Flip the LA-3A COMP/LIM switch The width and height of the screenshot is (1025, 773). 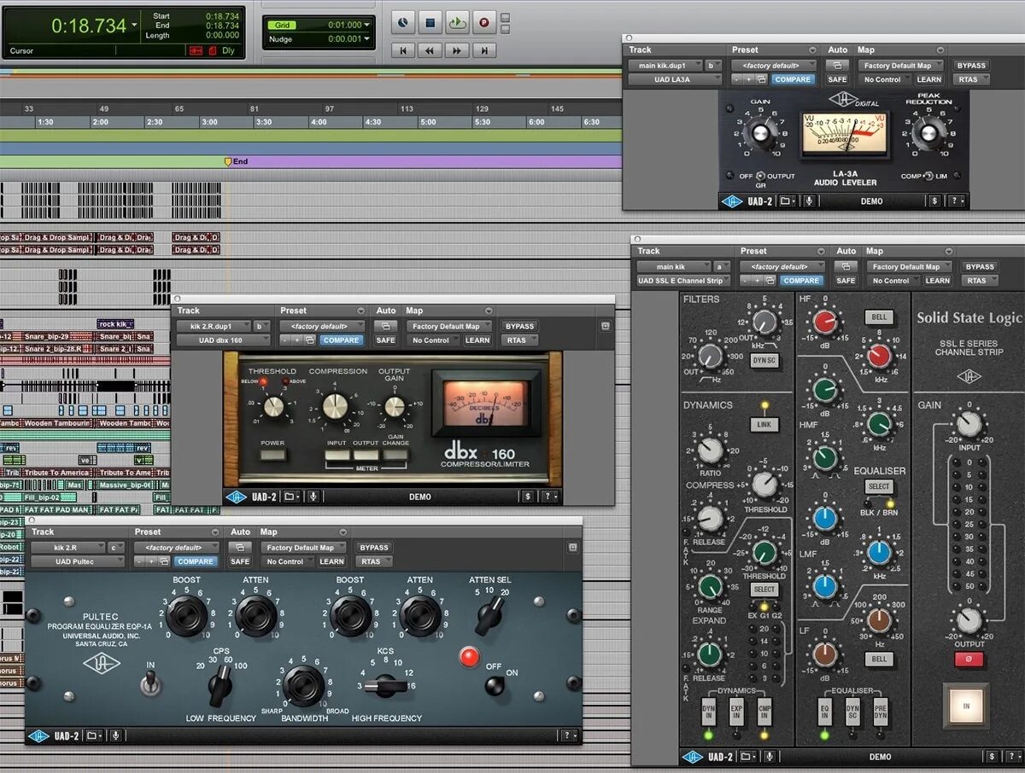(x=928, y=177)
